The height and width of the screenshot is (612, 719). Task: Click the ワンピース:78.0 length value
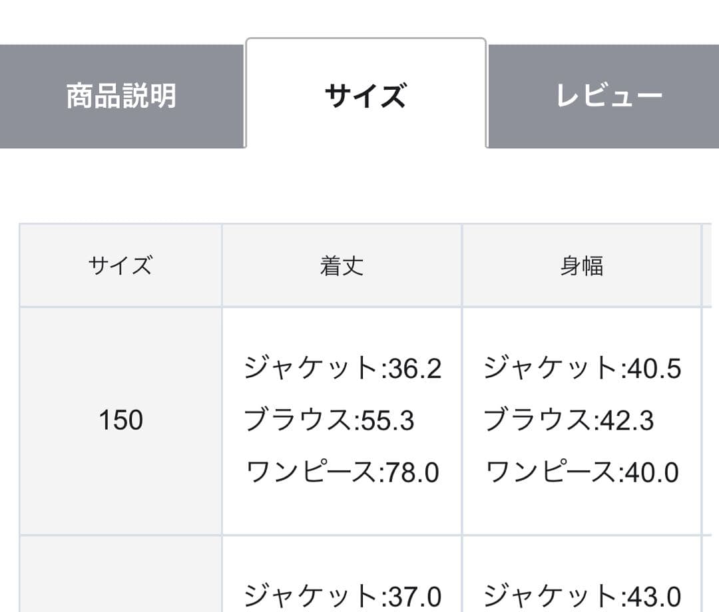tap(342, 472)
